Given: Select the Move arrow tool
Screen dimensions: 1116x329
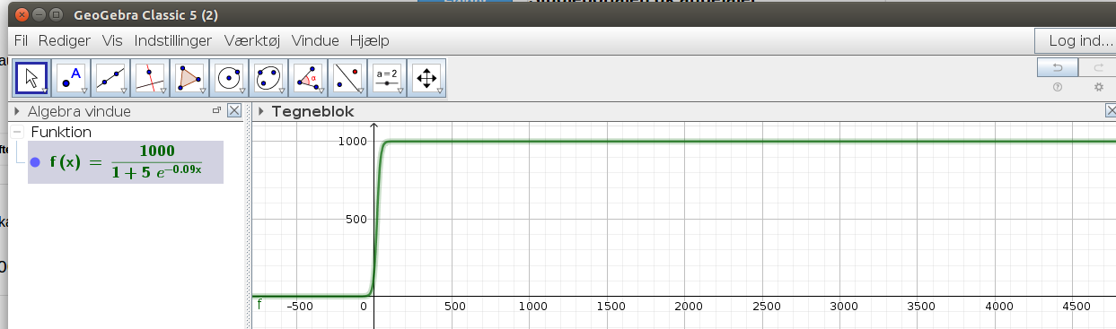Looking at the screenshot, I should pos(31,78).
